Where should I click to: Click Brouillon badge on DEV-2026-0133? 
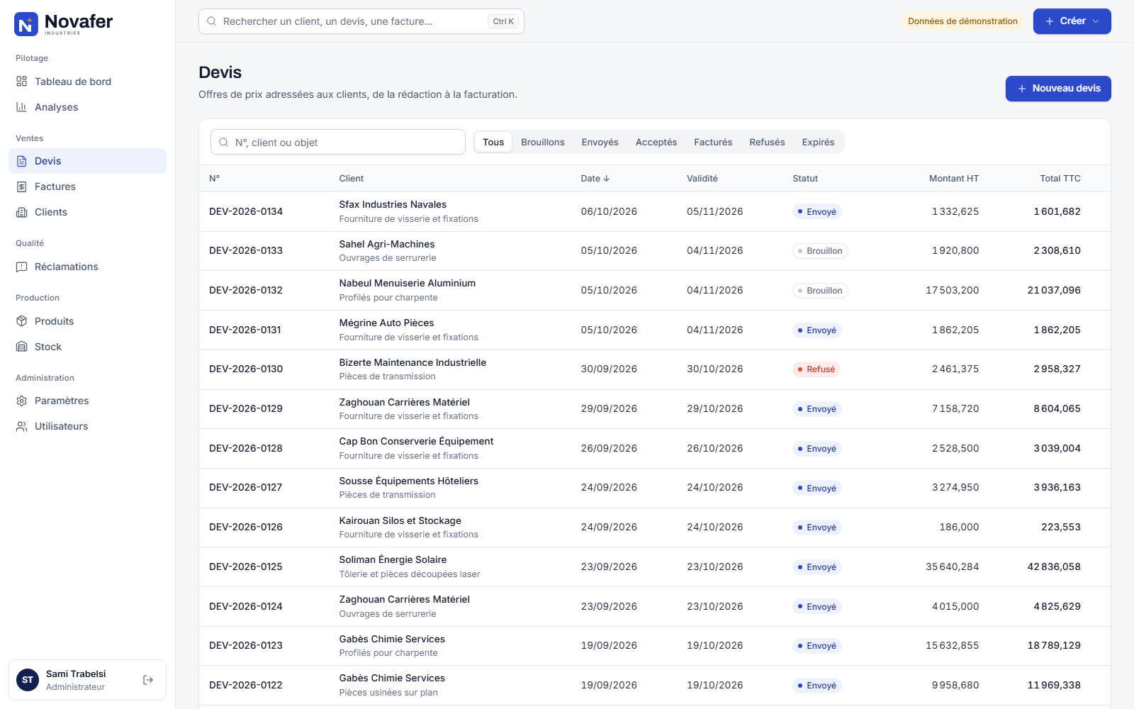tap(820, 251)
